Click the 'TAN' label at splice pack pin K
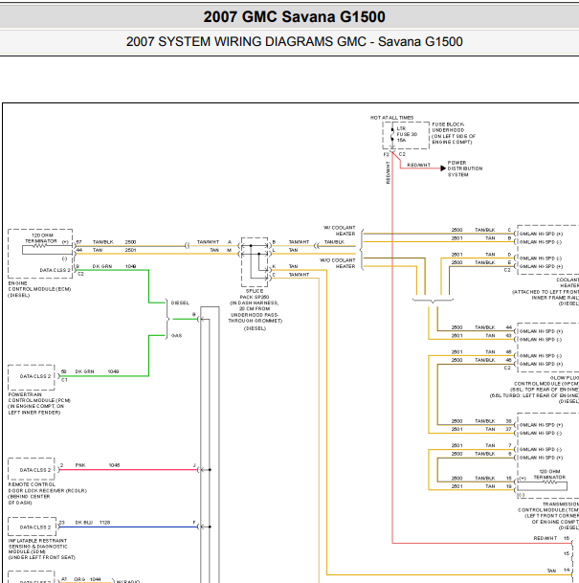This screenshot has width=579, height=583. point(293,266)
